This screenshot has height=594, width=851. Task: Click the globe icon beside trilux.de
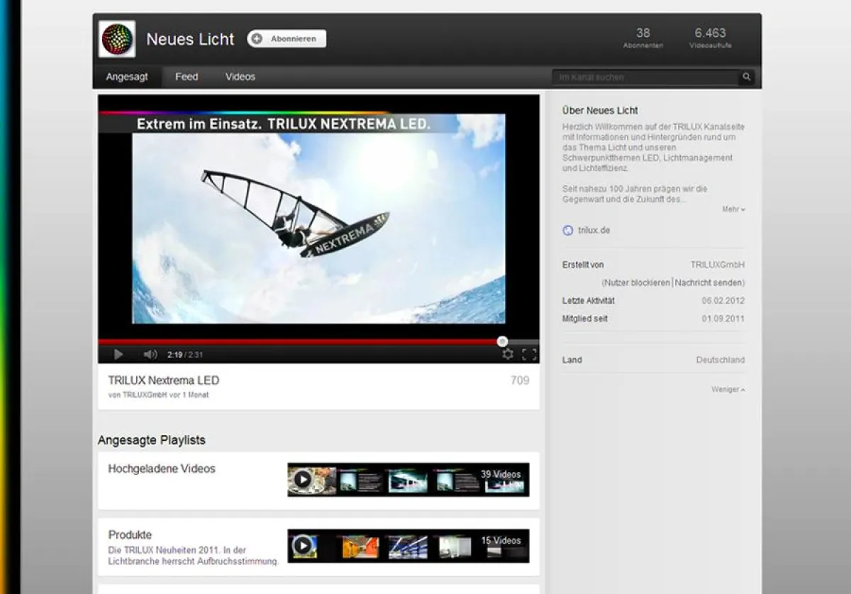(567, 230)
